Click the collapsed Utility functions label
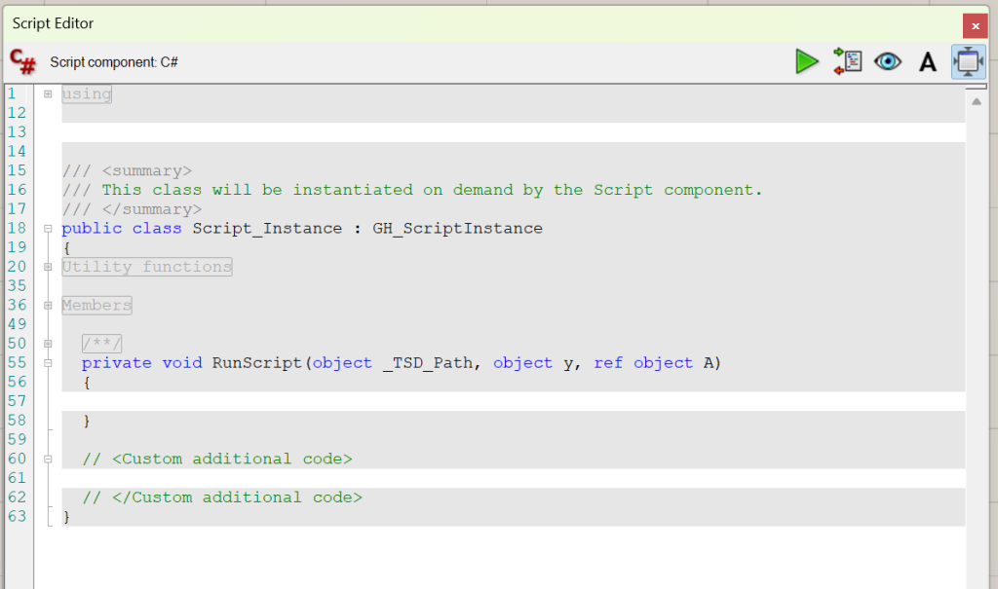Image resolution: width=998 pixels, height=589 pixels. point(147,267)
